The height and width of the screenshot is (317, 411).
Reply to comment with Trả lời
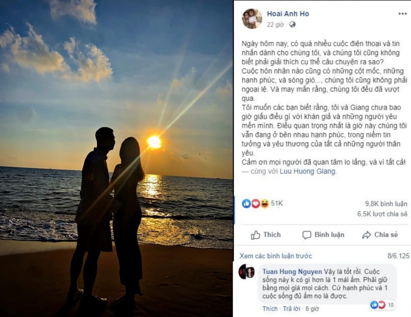click(291, 309)
